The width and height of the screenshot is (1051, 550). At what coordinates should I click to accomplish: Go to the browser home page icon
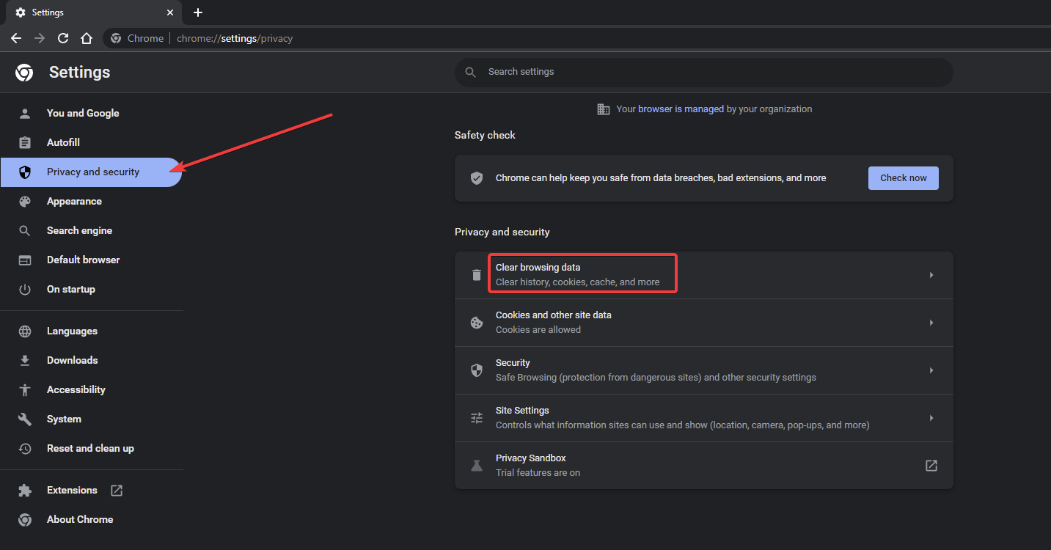point(87,38)
